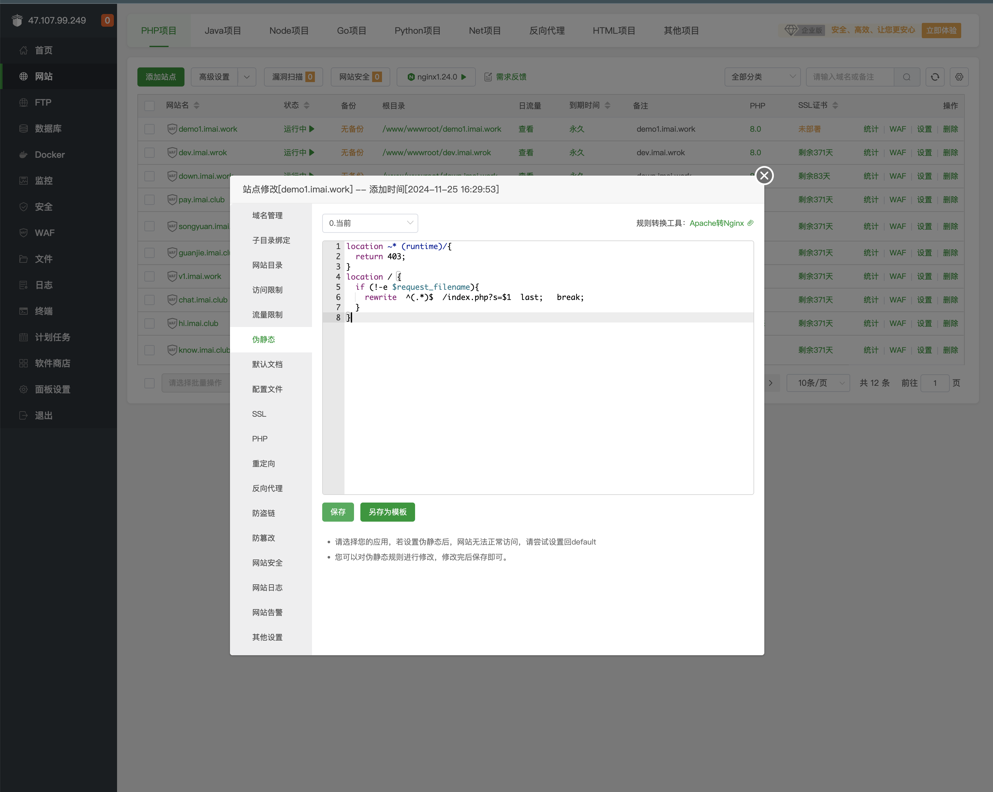Open the 0.当前 rewrite template dropdown
The height and width of the screenshot is (792, 993).
click(370, 223)
